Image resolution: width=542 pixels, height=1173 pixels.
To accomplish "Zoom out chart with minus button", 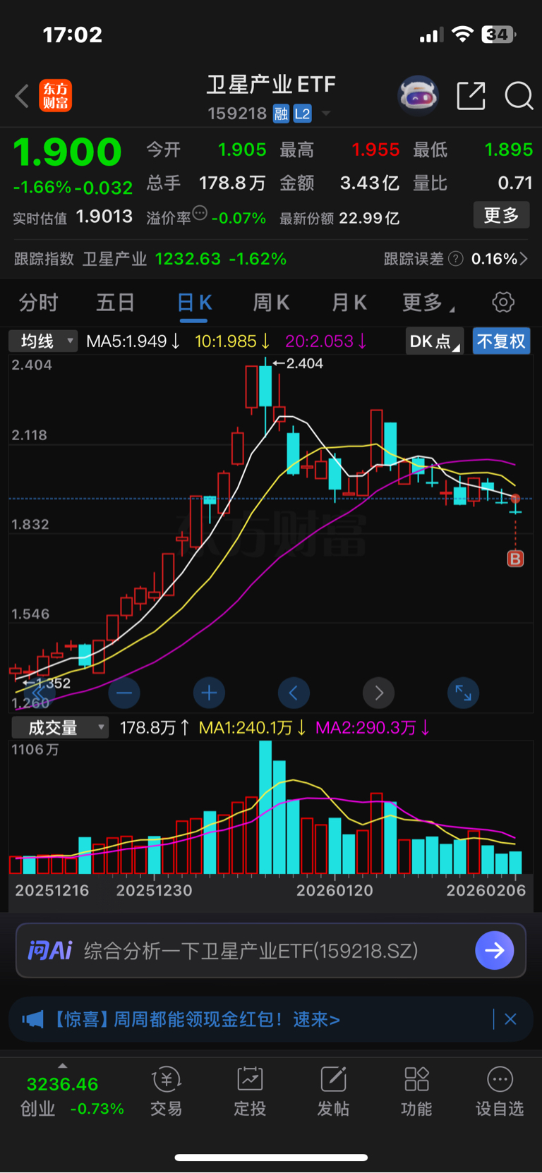I will tap(124, 693).
